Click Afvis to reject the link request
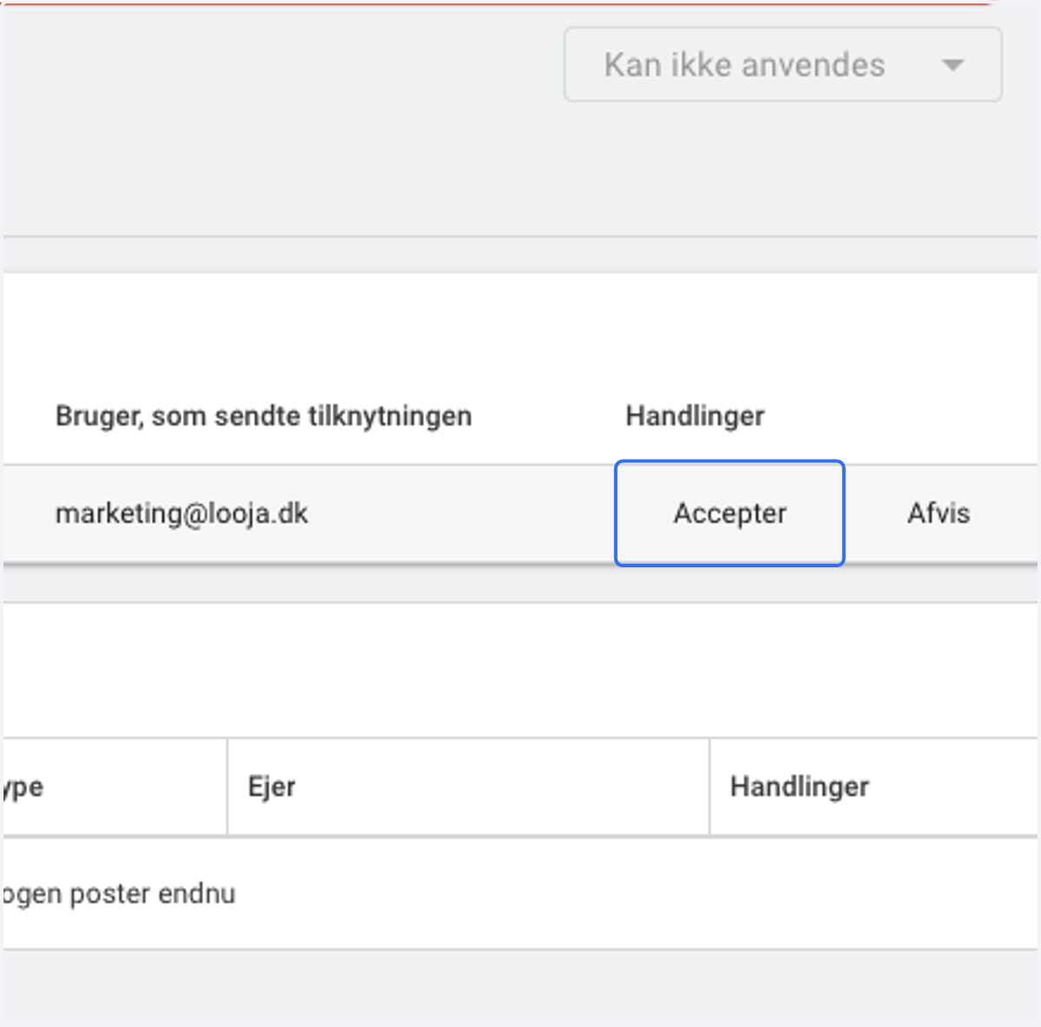1041x1027 pixels. (x=939, y=513)
